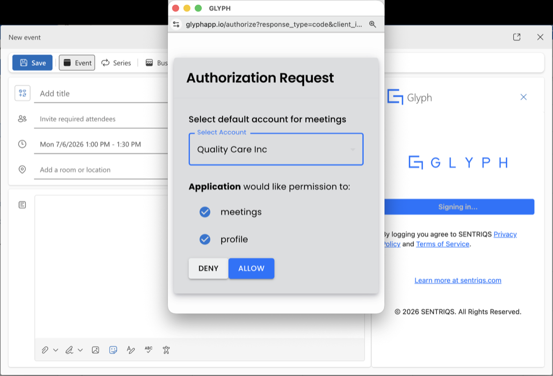Click the large GLYPH wordmark logo
Viewport: 553px width, 376px height.
458,163
